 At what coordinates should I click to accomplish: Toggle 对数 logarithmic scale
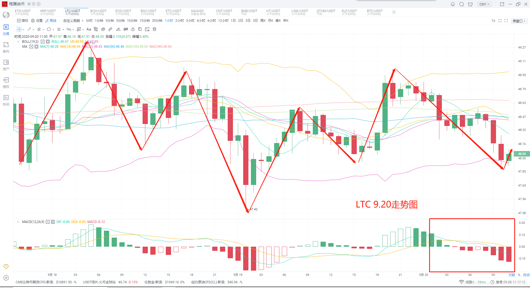pyautogui.click(x=512, y=275)
